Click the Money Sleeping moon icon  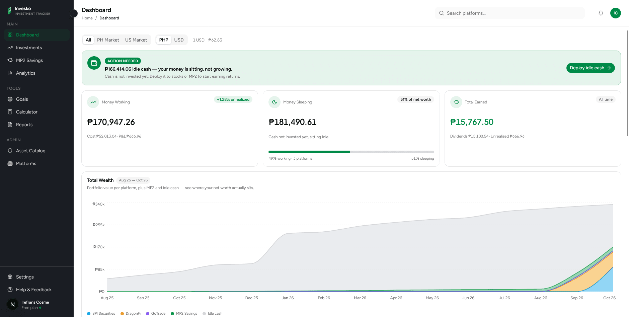[274, 102]
